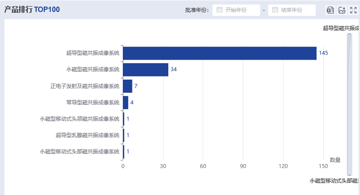Viewport: 360px width, 195px height.
Task: Open fullscreen view of the chart
Action: point(353,10)
